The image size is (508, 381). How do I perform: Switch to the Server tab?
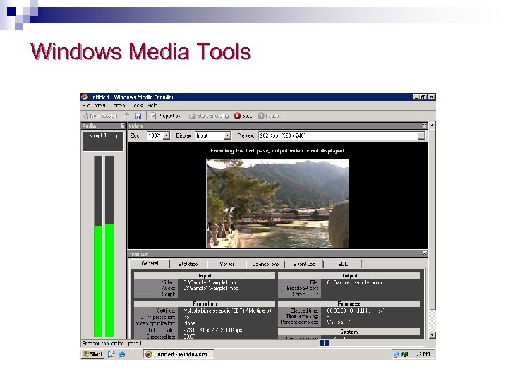[x=226, y=264]
